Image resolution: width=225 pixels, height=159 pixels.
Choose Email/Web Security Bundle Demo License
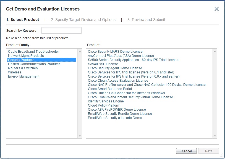(120, 114)
